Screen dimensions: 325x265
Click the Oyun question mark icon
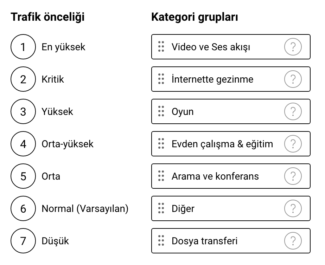tap(293, 111)
